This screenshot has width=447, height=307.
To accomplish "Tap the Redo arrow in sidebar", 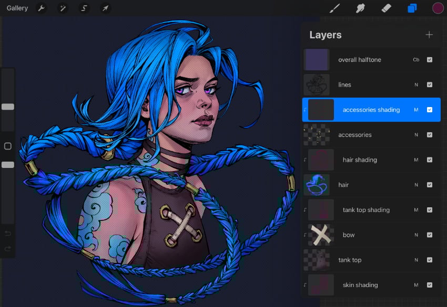I will [x=8, y=248].
